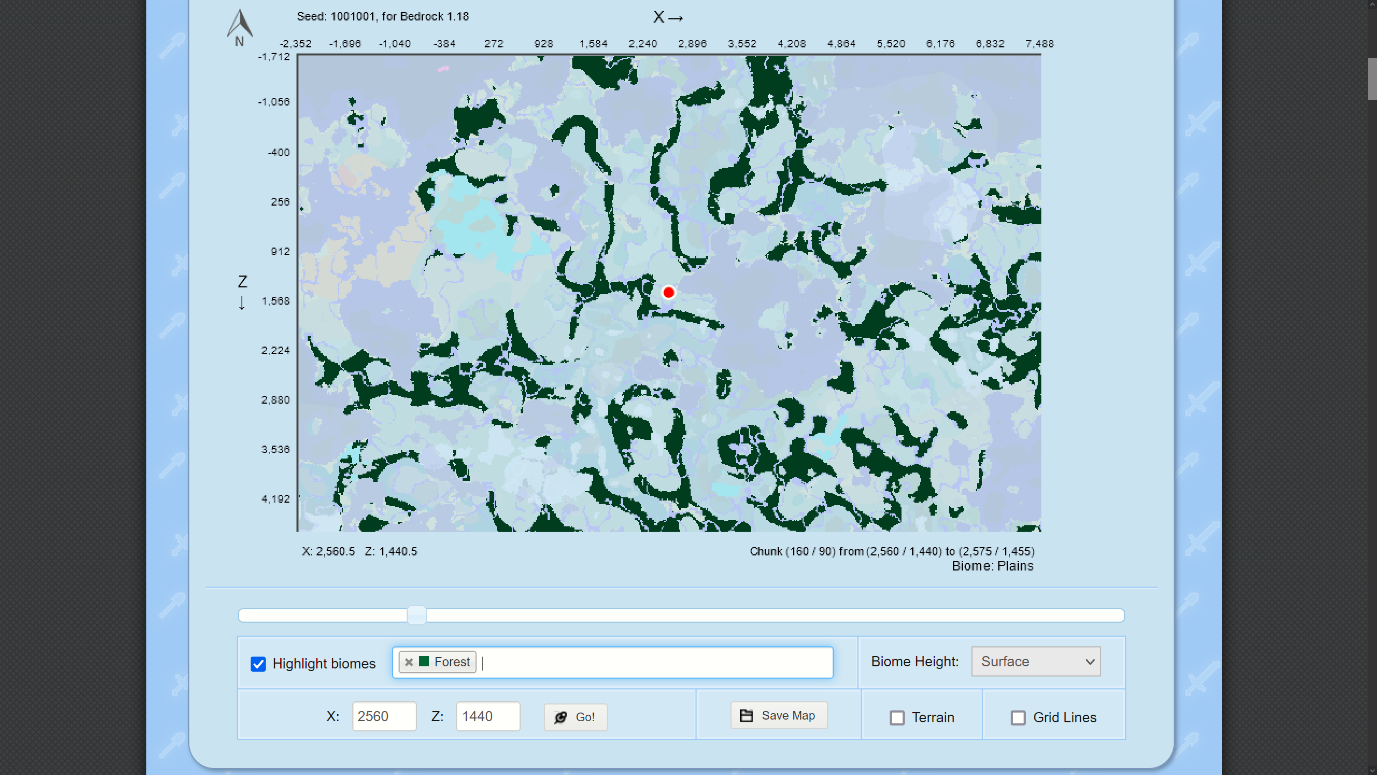
Task: Click the zoom slider handle
Action: point(416,615)
